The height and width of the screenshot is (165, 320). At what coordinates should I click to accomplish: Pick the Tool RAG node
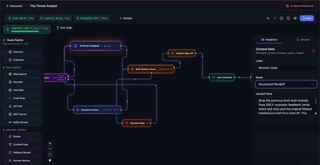coord(22,90)
